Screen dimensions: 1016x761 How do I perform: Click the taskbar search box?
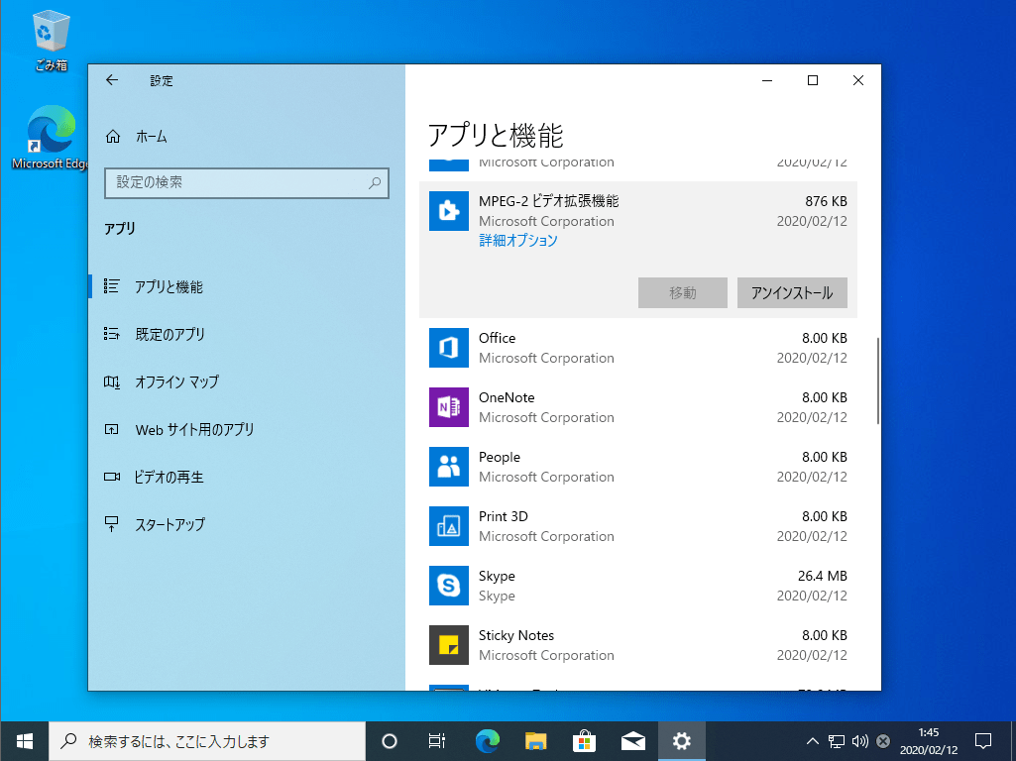207,741
